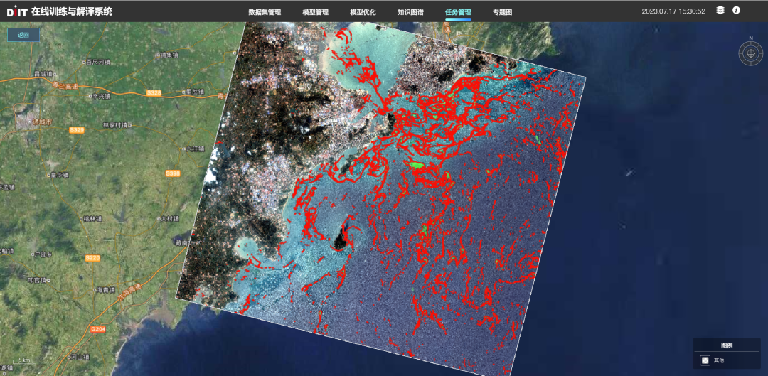Click the N north marker on compass
The height and width of the screenshot is (376, 768).
pos(750,38)
